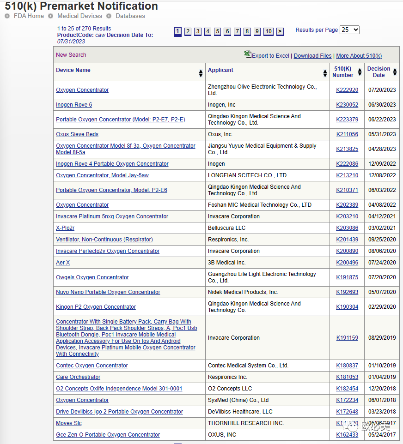Sort by Applicant column arrows
This screenshot has height=444, width=403.
pos(325,73)
